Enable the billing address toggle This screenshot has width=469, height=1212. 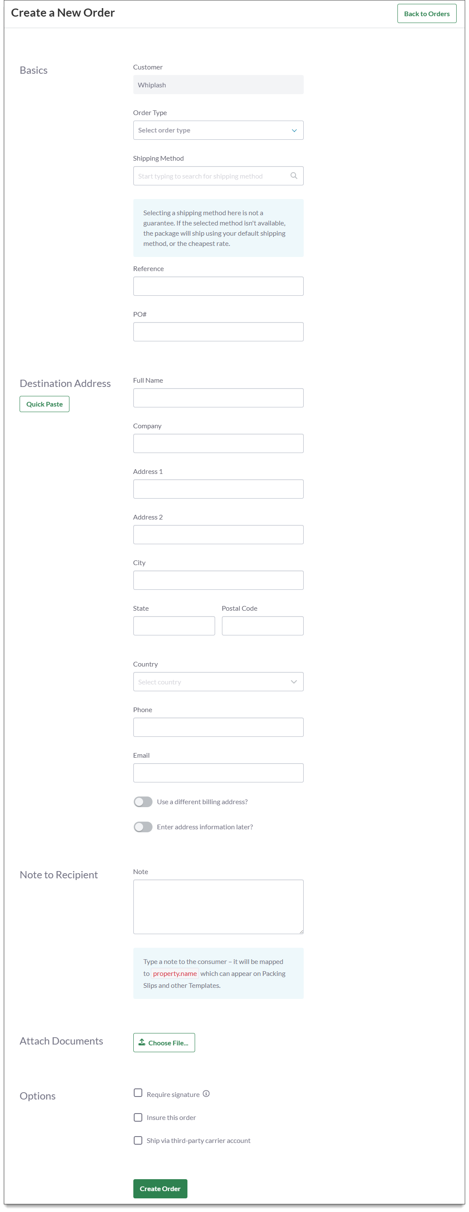(143, 802)
